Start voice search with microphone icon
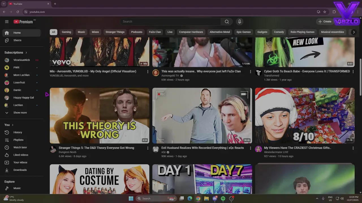362x203 pixels. pos(240,22)
